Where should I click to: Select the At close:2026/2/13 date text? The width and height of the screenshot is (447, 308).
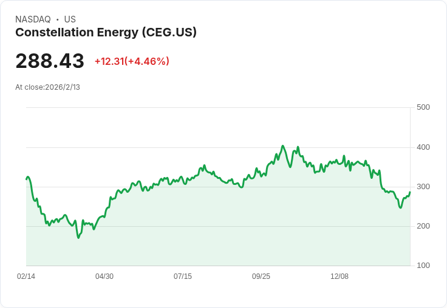point(47,87)
